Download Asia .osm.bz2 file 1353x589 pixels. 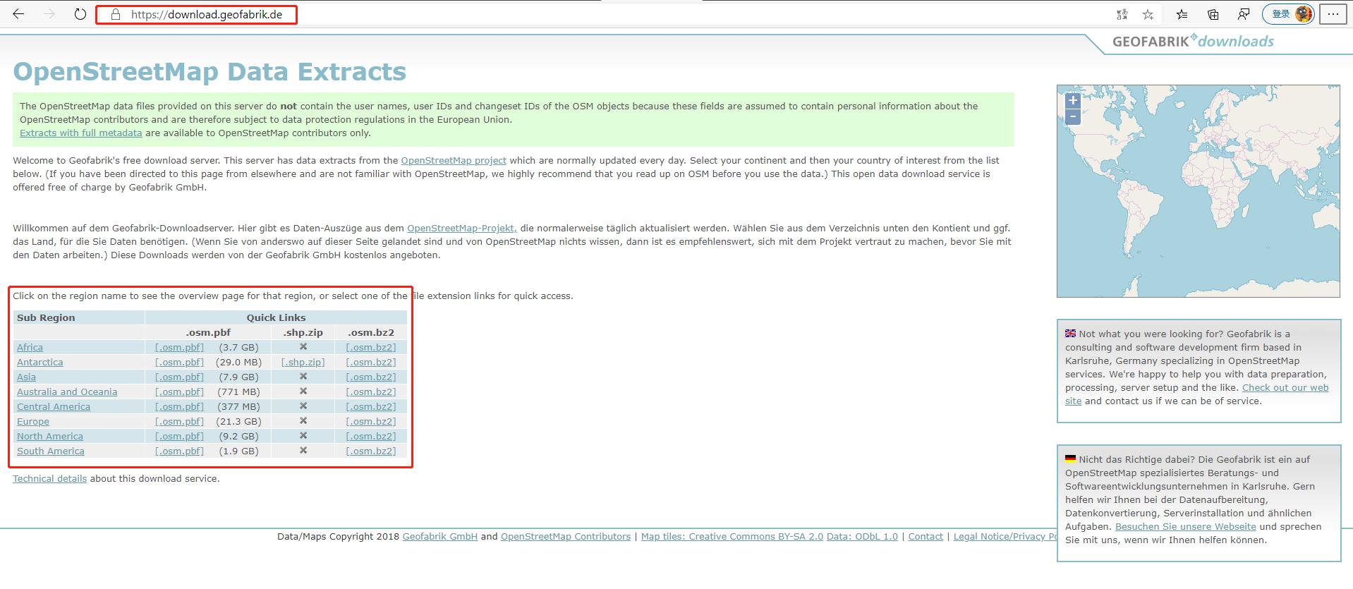371,377
